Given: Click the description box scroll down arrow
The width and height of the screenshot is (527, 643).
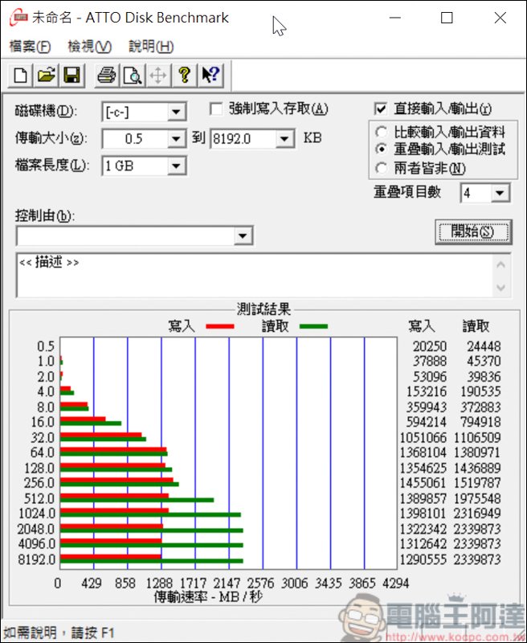Looking at the screenshot, I should [x=500, y=287].
